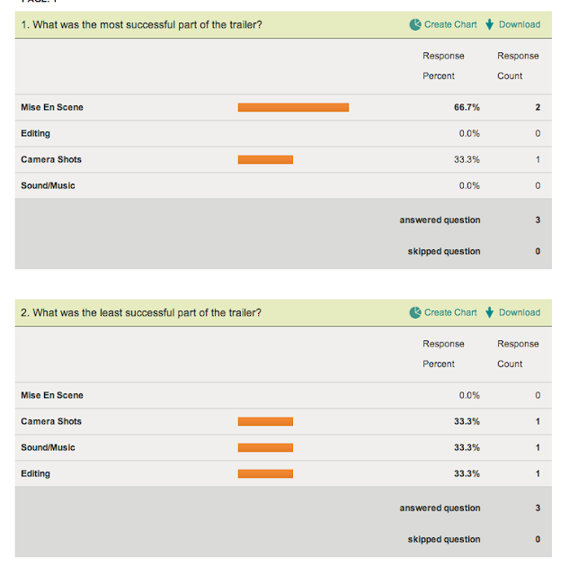Open Create Chart link for question 1
The image size is (569, 576).
pos(450,24)
